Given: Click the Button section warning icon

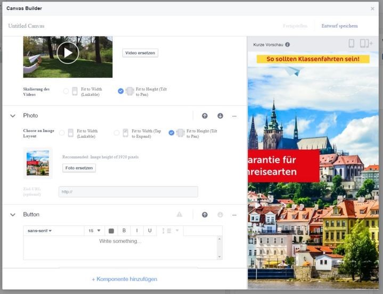Looking at the screenshot, I should click(180, 215).
